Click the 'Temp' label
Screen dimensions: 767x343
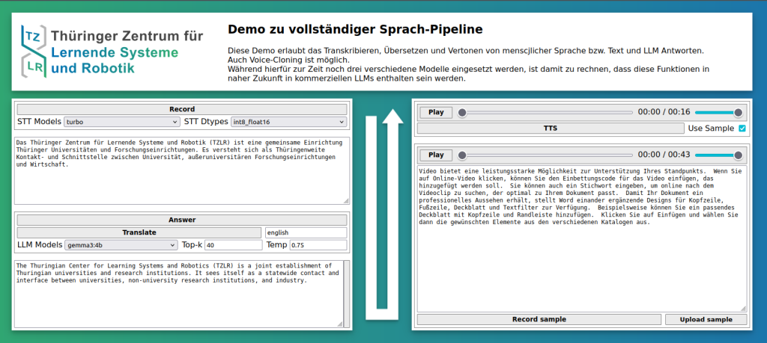pos(277,244)
